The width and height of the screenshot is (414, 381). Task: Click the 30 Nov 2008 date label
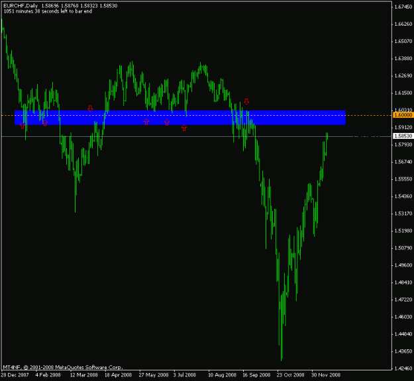pyautogui.click(x=326, y=375)
